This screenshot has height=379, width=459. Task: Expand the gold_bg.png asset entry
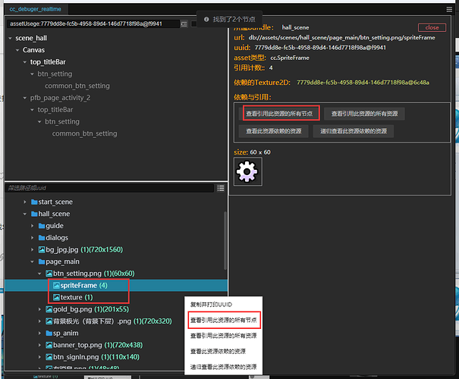[x=39, y=309]
